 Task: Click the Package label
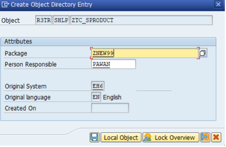(x=16, y=53)
